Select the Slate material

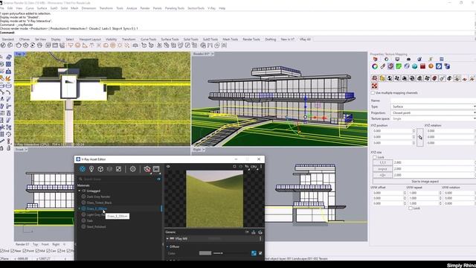coord(90,221)
